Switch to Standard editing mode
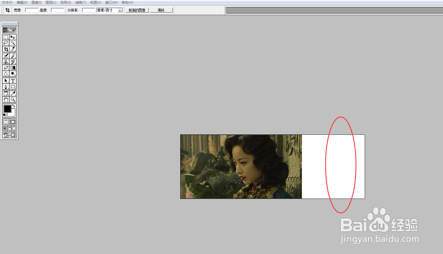443x254 pixels. (x=6, y=122)
